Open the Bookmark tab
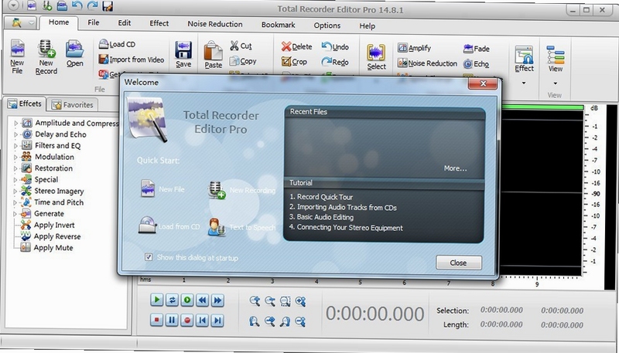This screenshot has width=619, height=353. [x=279, y=25]
